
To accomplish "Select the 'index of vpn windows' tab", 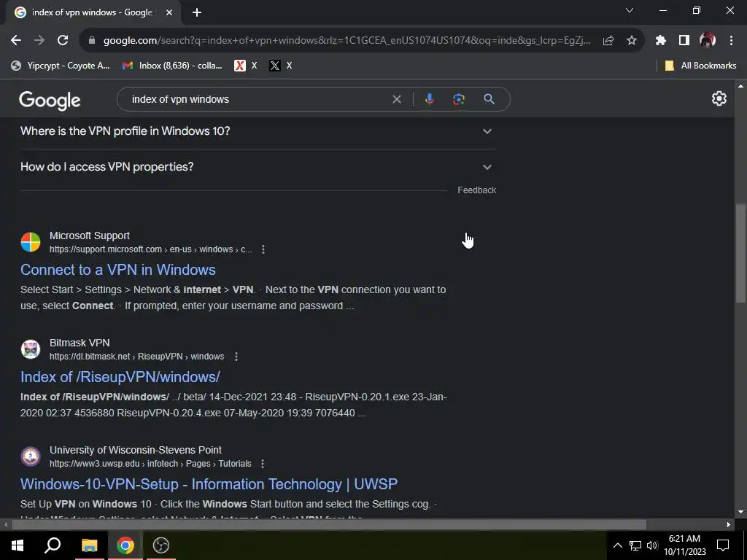I will [x=93, y=13].
